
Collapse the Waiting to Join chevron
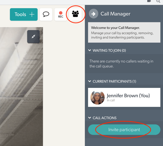tap(90, 50)
